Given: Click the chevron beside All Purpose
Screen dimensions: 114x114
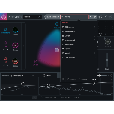Looking at the screenshot, I should pyautogui.click(x=95, y=27).
